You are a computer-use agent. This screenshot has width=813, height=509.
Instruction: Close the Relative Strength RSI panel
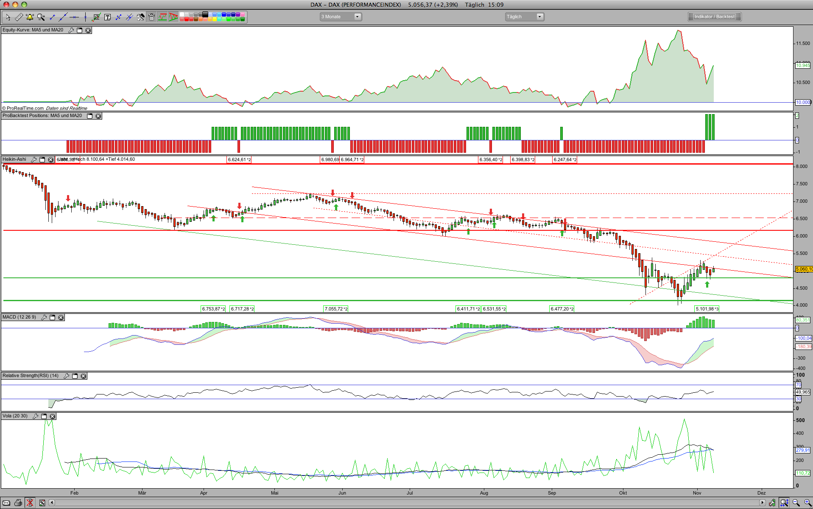click(x=84, y=376)
